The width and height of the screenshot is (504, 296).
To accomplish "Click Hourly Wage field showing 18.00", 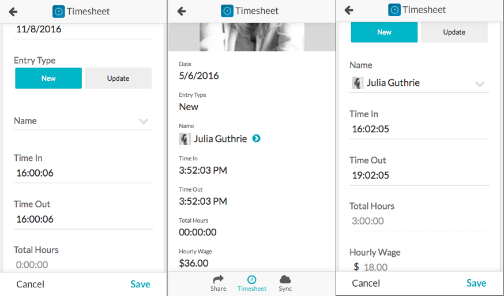I will pyautogui.click(x=419, y=267).
